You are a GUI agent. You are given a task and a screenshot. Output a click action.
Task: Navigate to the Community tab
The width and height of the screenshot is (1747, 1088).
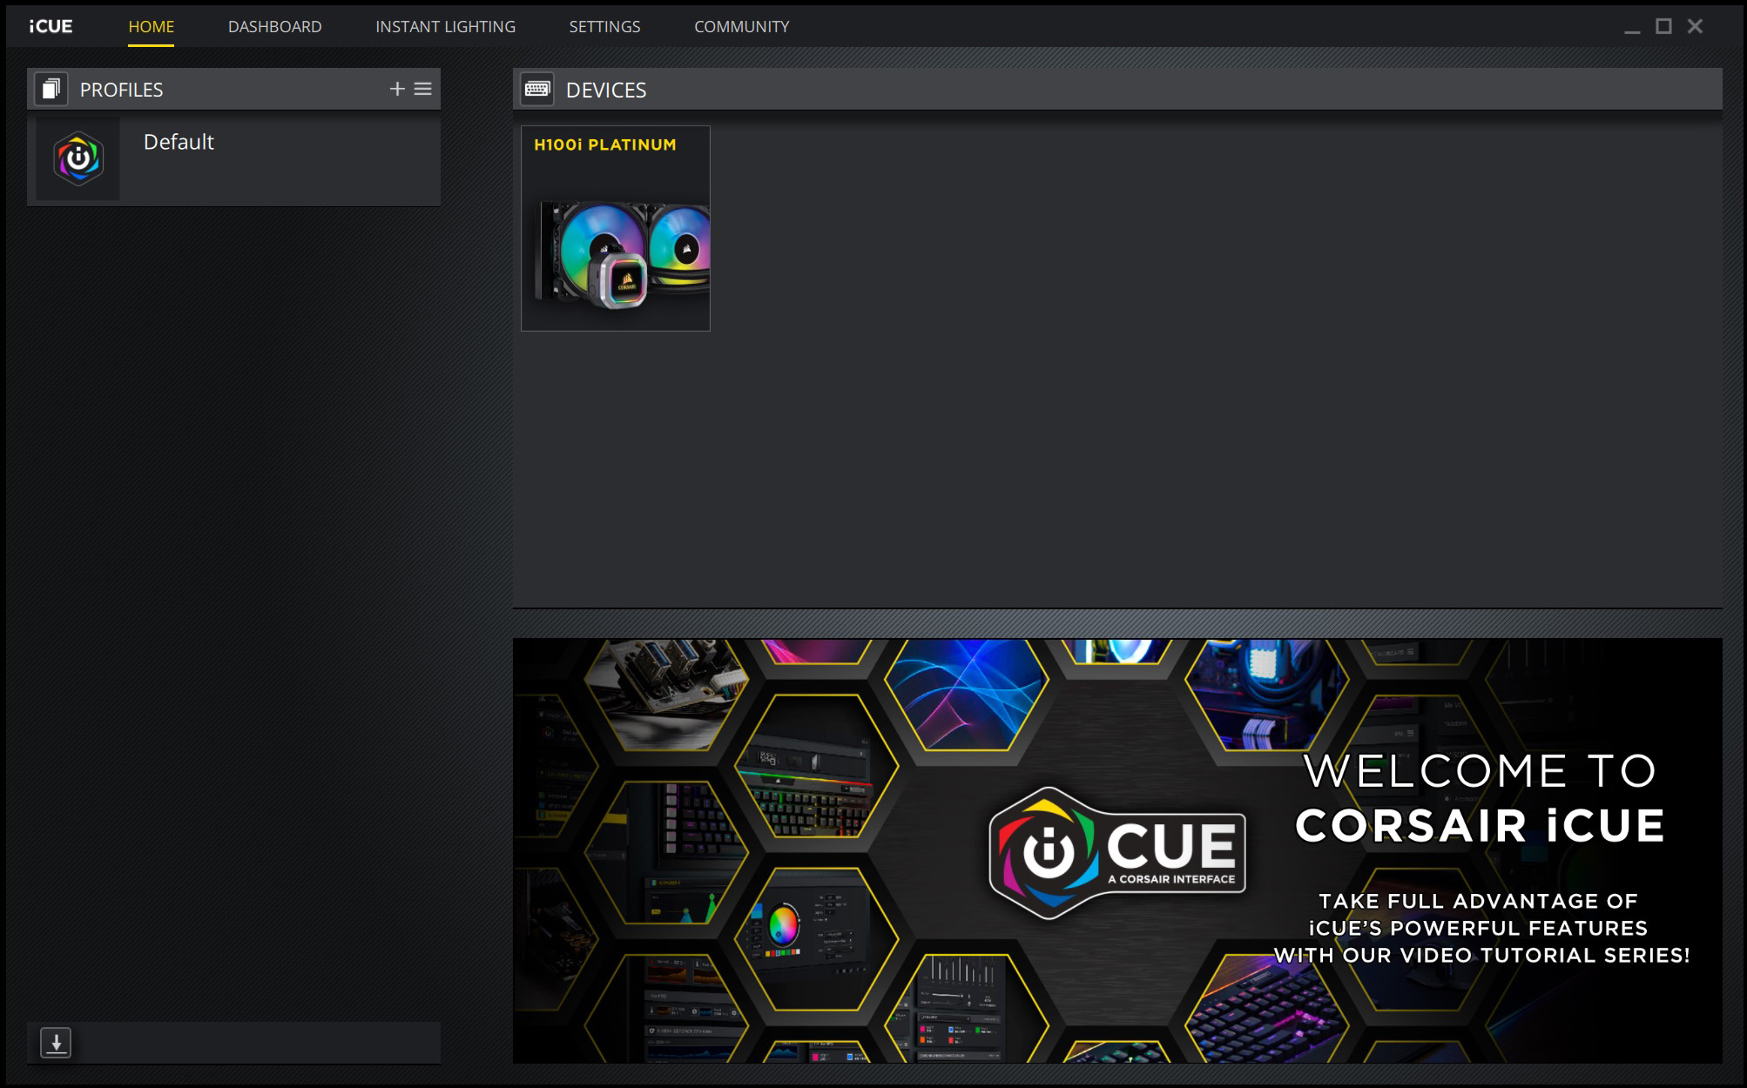click(741, 26)
